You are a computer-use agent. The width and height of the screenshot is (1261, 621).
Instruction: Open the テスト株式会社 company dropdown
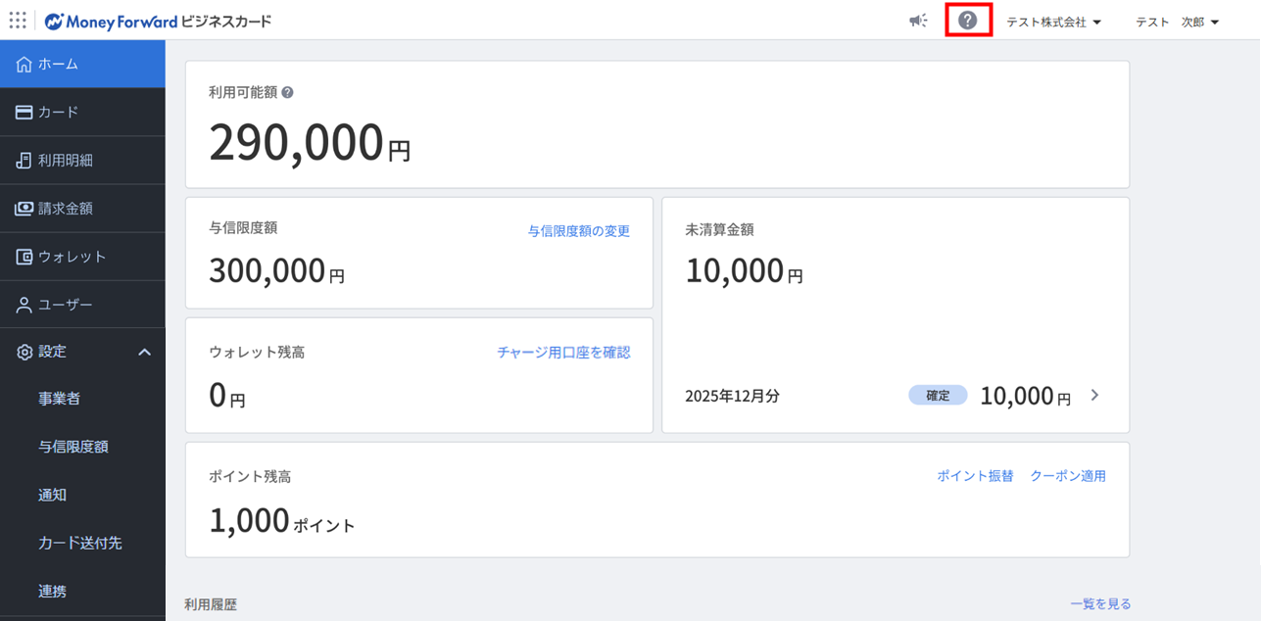[x=1053, y=23]
